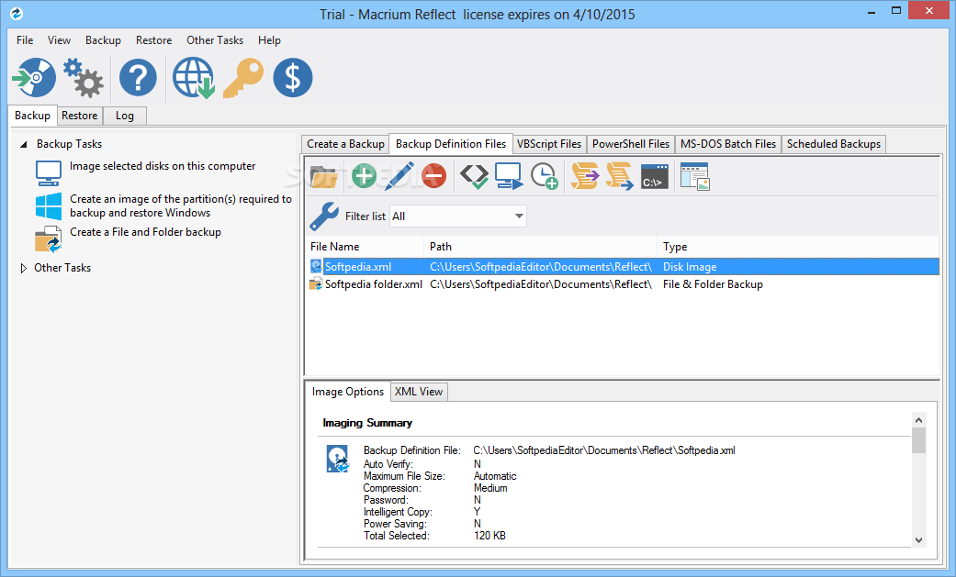Sort by Path column header

[541, 247]
